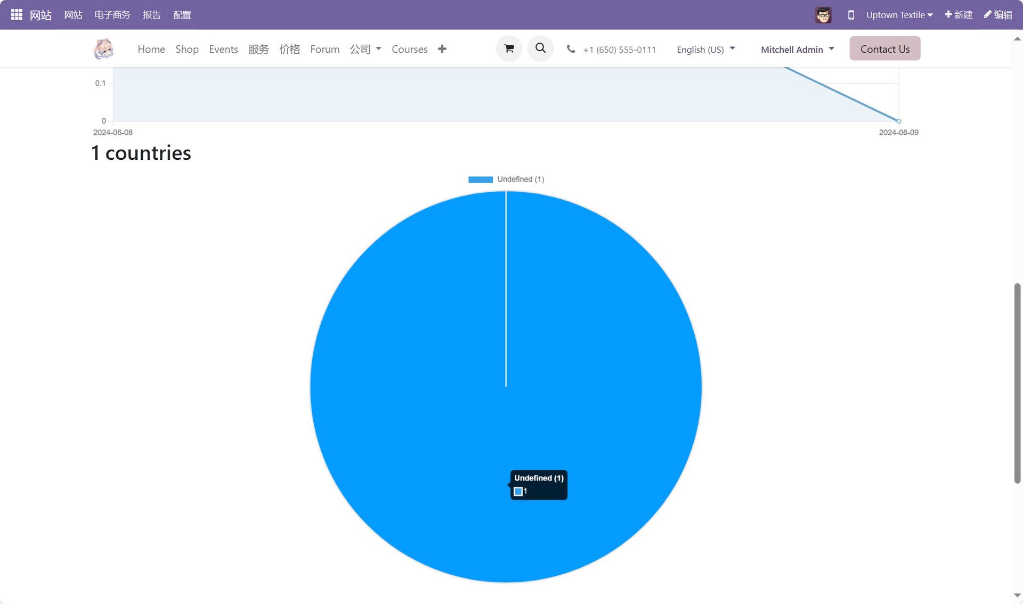The image size is (1023, 604).
Task: Toggle mobile preview phone icon
Action: pos(851,15)
